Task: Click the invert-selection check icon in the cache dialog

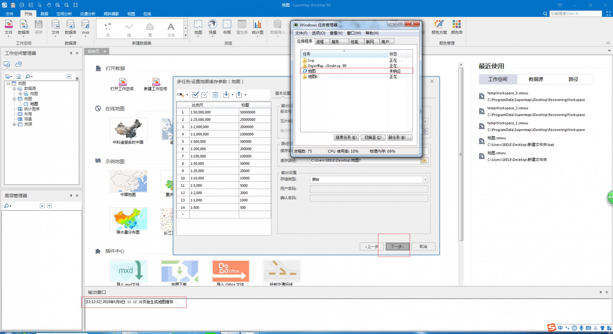Action: click(x=205, y=95)
